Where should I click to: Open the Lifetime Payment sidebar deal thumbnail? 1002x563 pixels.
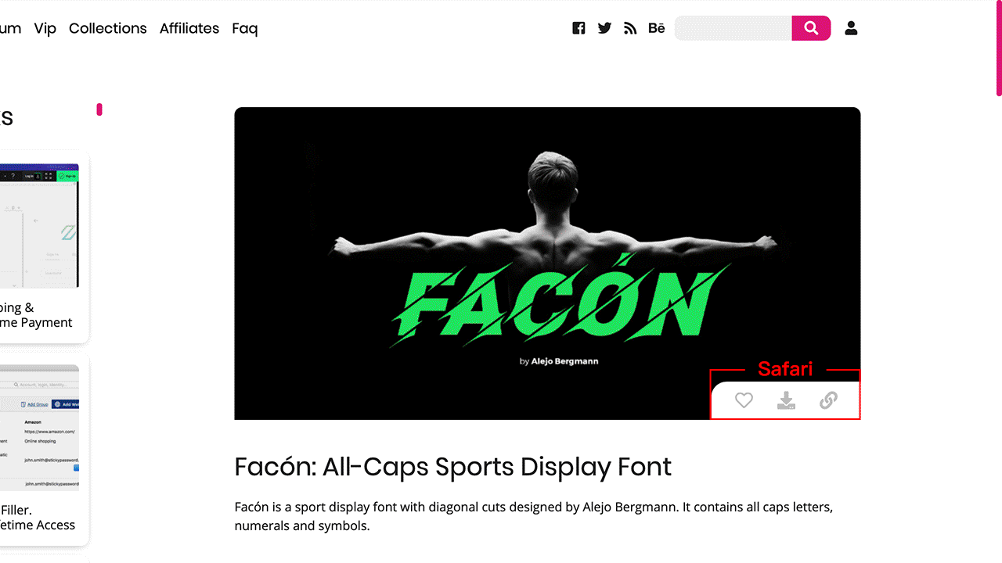[39, 225]
